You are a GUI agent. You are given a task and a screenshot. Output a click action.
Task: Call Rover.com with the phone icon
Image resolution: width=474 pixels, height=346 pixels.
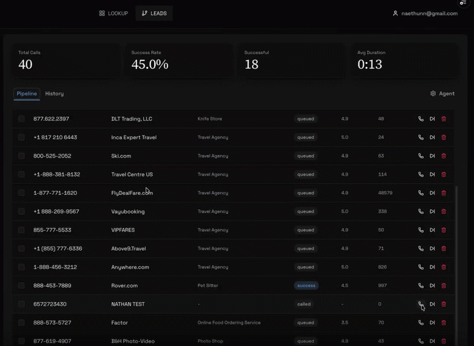tap(421, 286)
